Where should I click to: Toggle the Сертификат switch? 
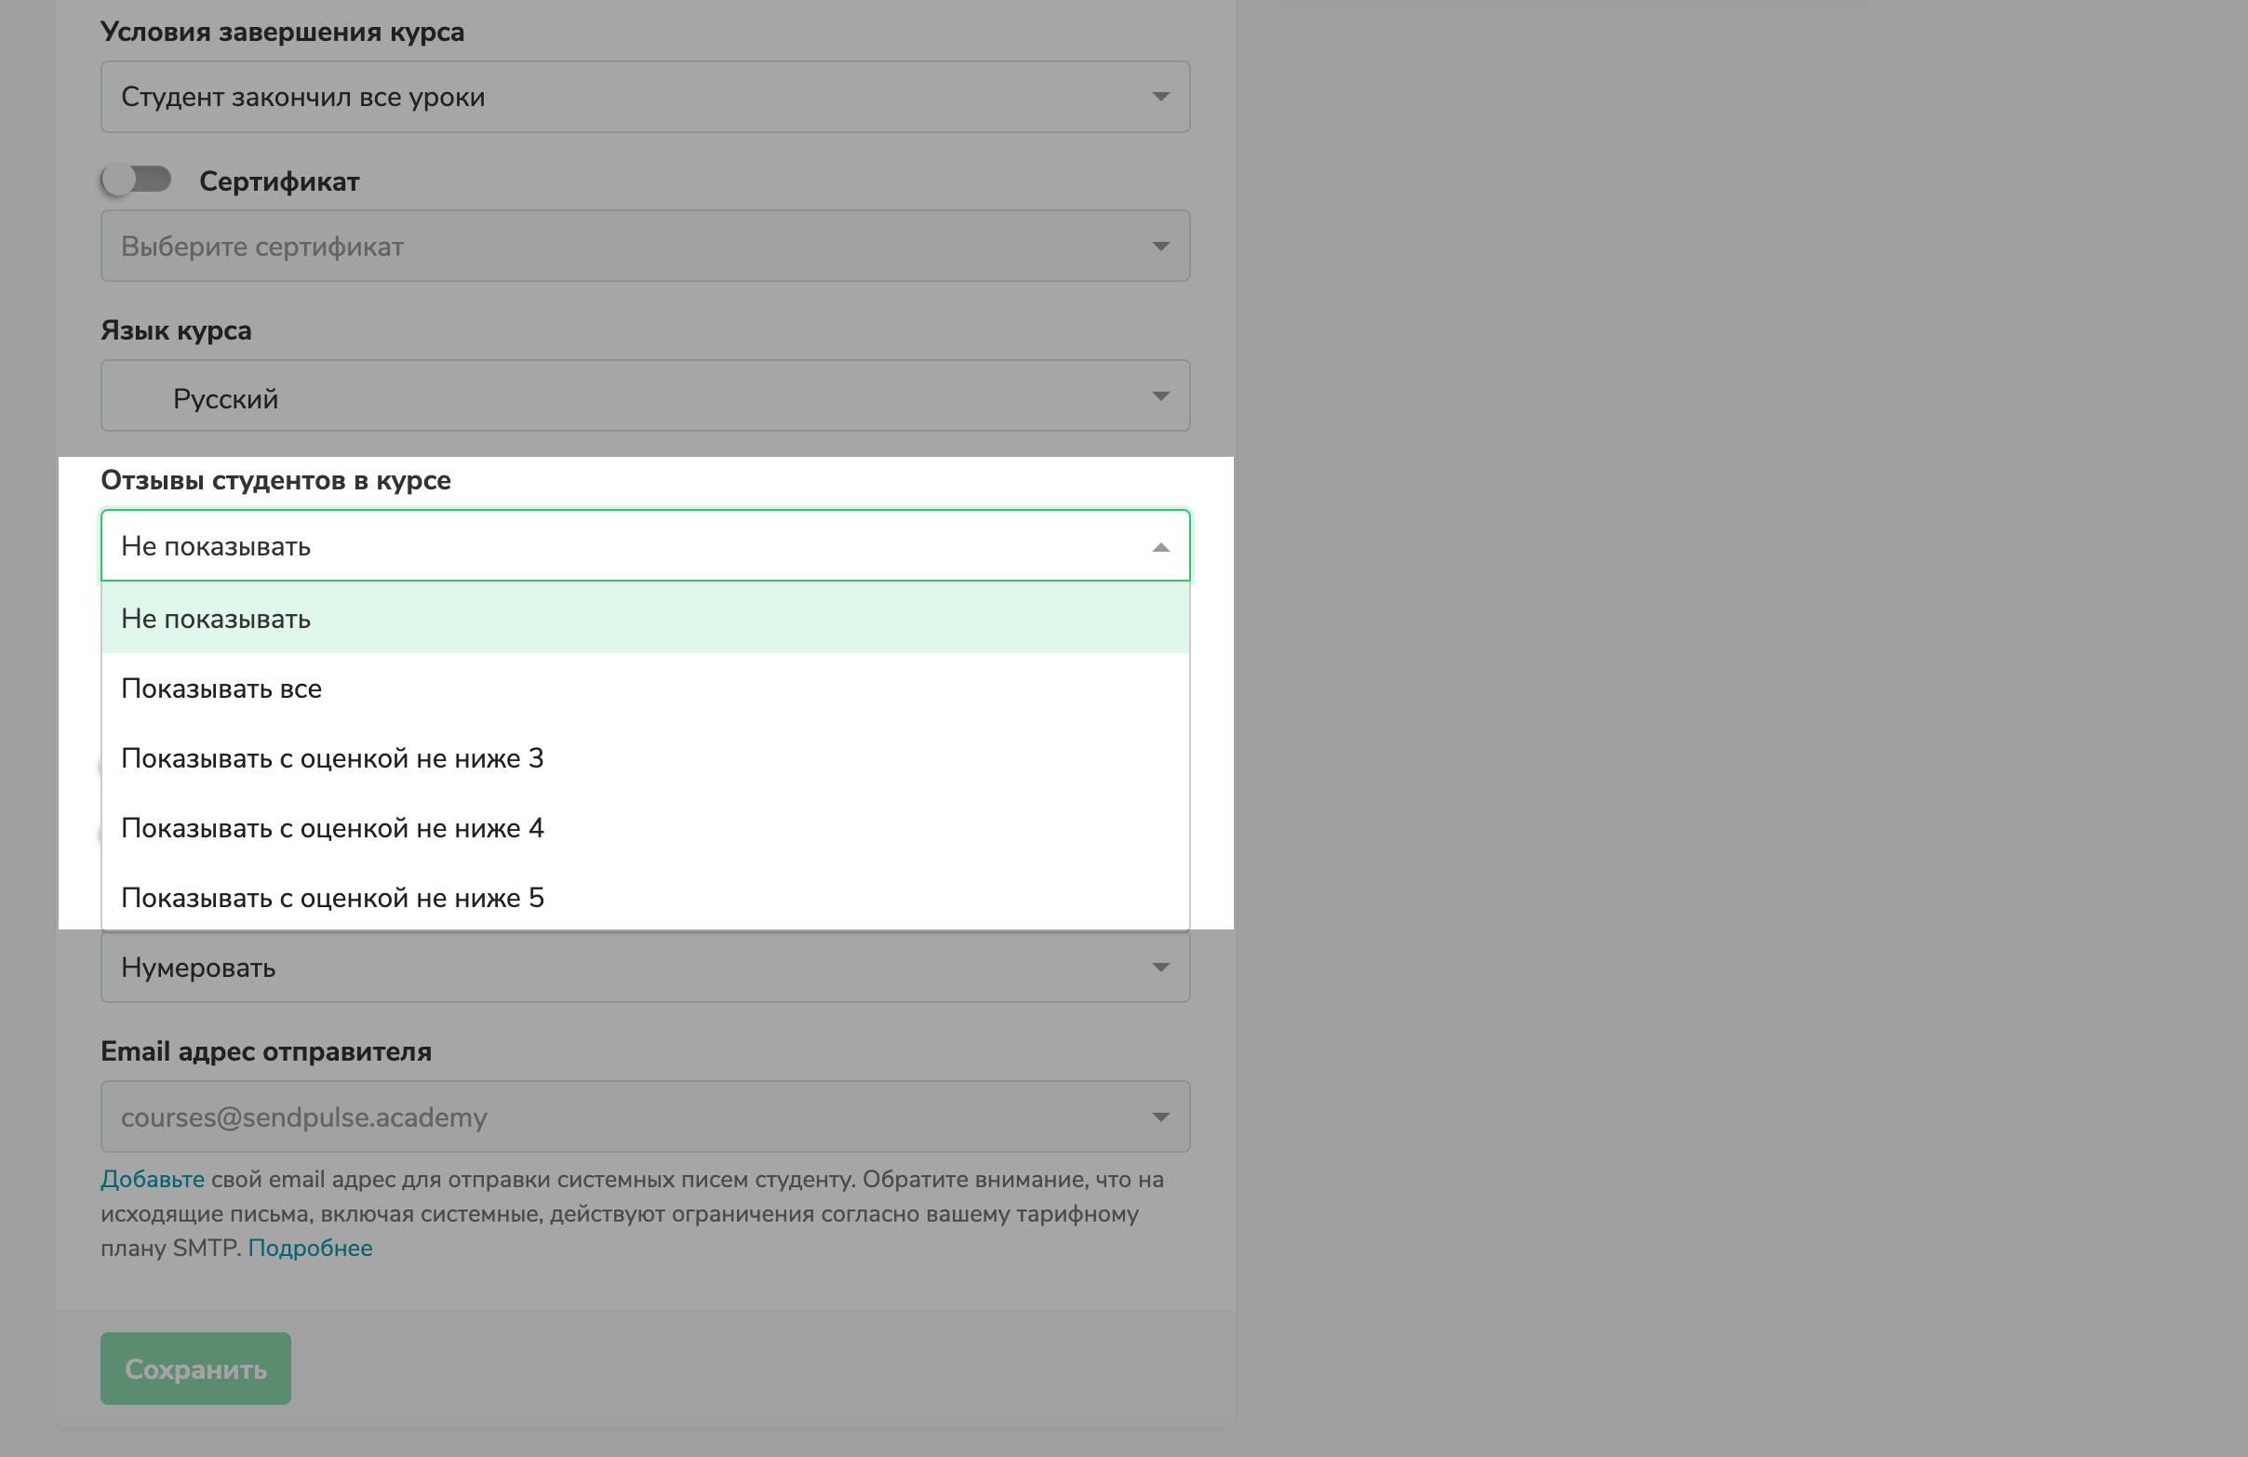pos(136,180)
